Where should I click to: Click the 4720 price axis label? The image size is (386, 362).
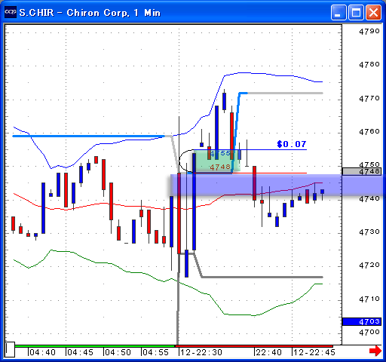pyautogui.click(x=369, y=265)
